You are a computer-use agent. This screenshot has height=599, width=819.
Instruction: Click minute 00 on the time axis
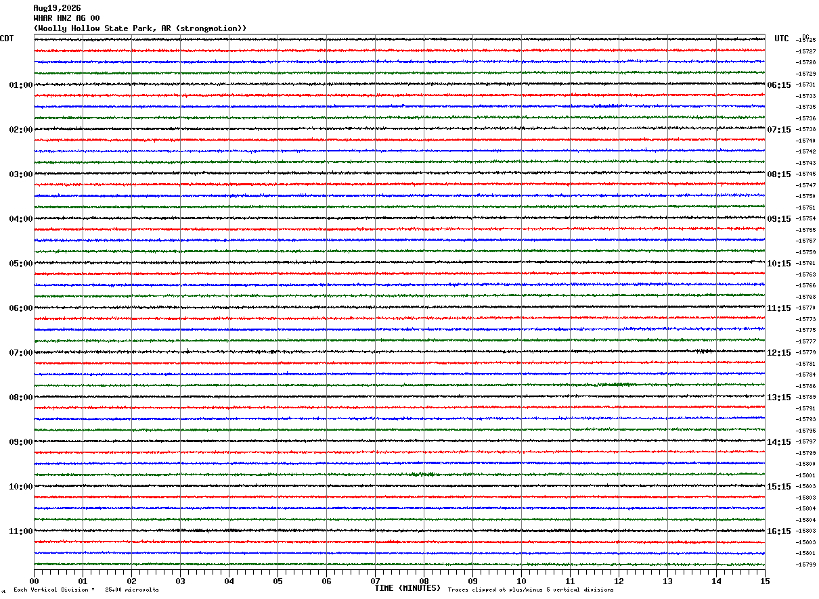point(34,581)
